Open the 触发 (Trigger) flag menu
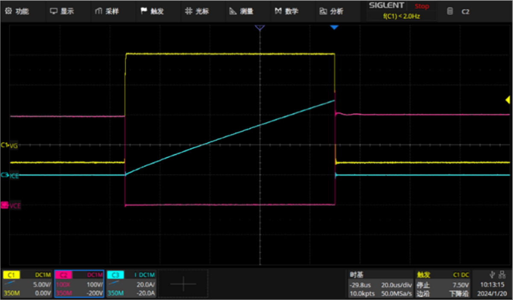 pos(152,12)
